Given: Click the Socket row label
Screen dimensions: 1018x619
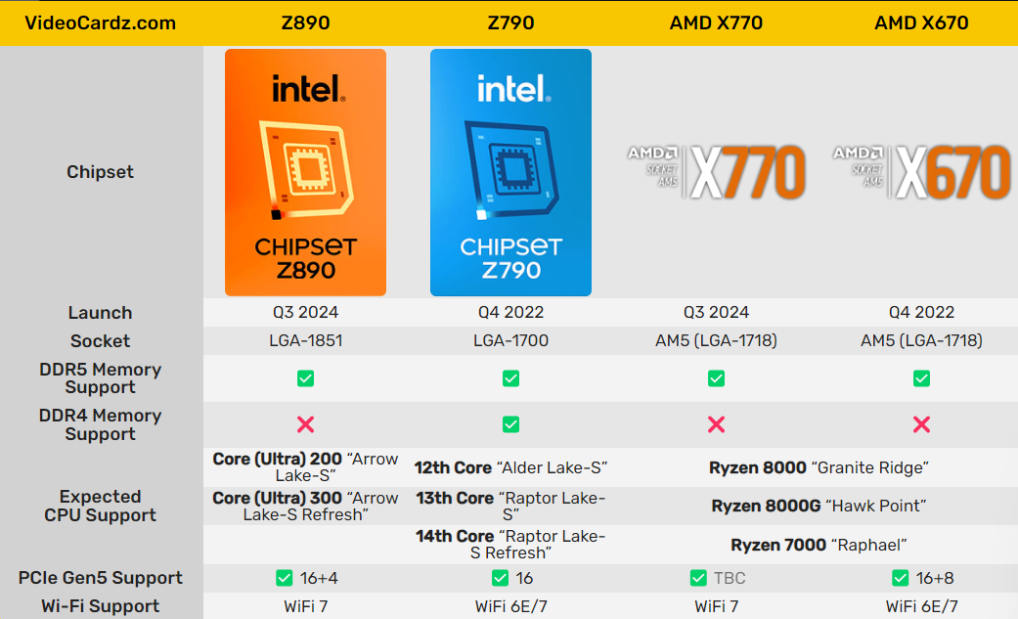Looking at the screenshot, I should (100, 341).
